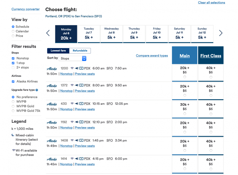The height and width of the screenshot is (175, 238).
Task: Click the Wi-Fi icon on flight 1200
Action: click(x=72, y=68)
